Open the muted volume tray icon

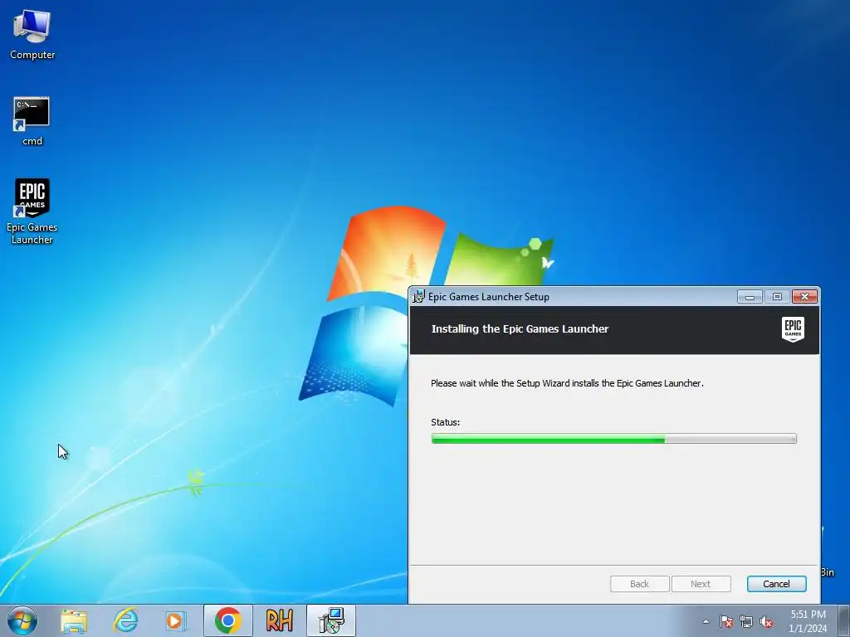[x=766, y=621]
